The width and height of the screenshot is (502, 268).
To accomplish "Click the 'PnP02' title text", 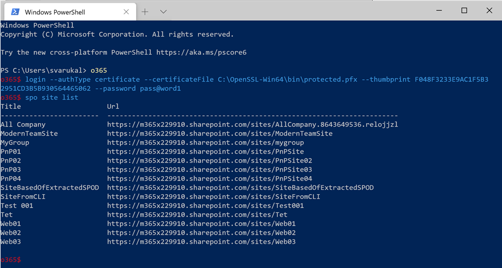I will click(11, 160).
